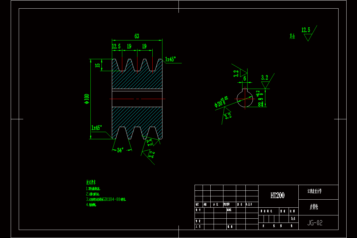357x238 pixels.
Task: Click the "HT200" material label
Action: click(x=277, y=195)
